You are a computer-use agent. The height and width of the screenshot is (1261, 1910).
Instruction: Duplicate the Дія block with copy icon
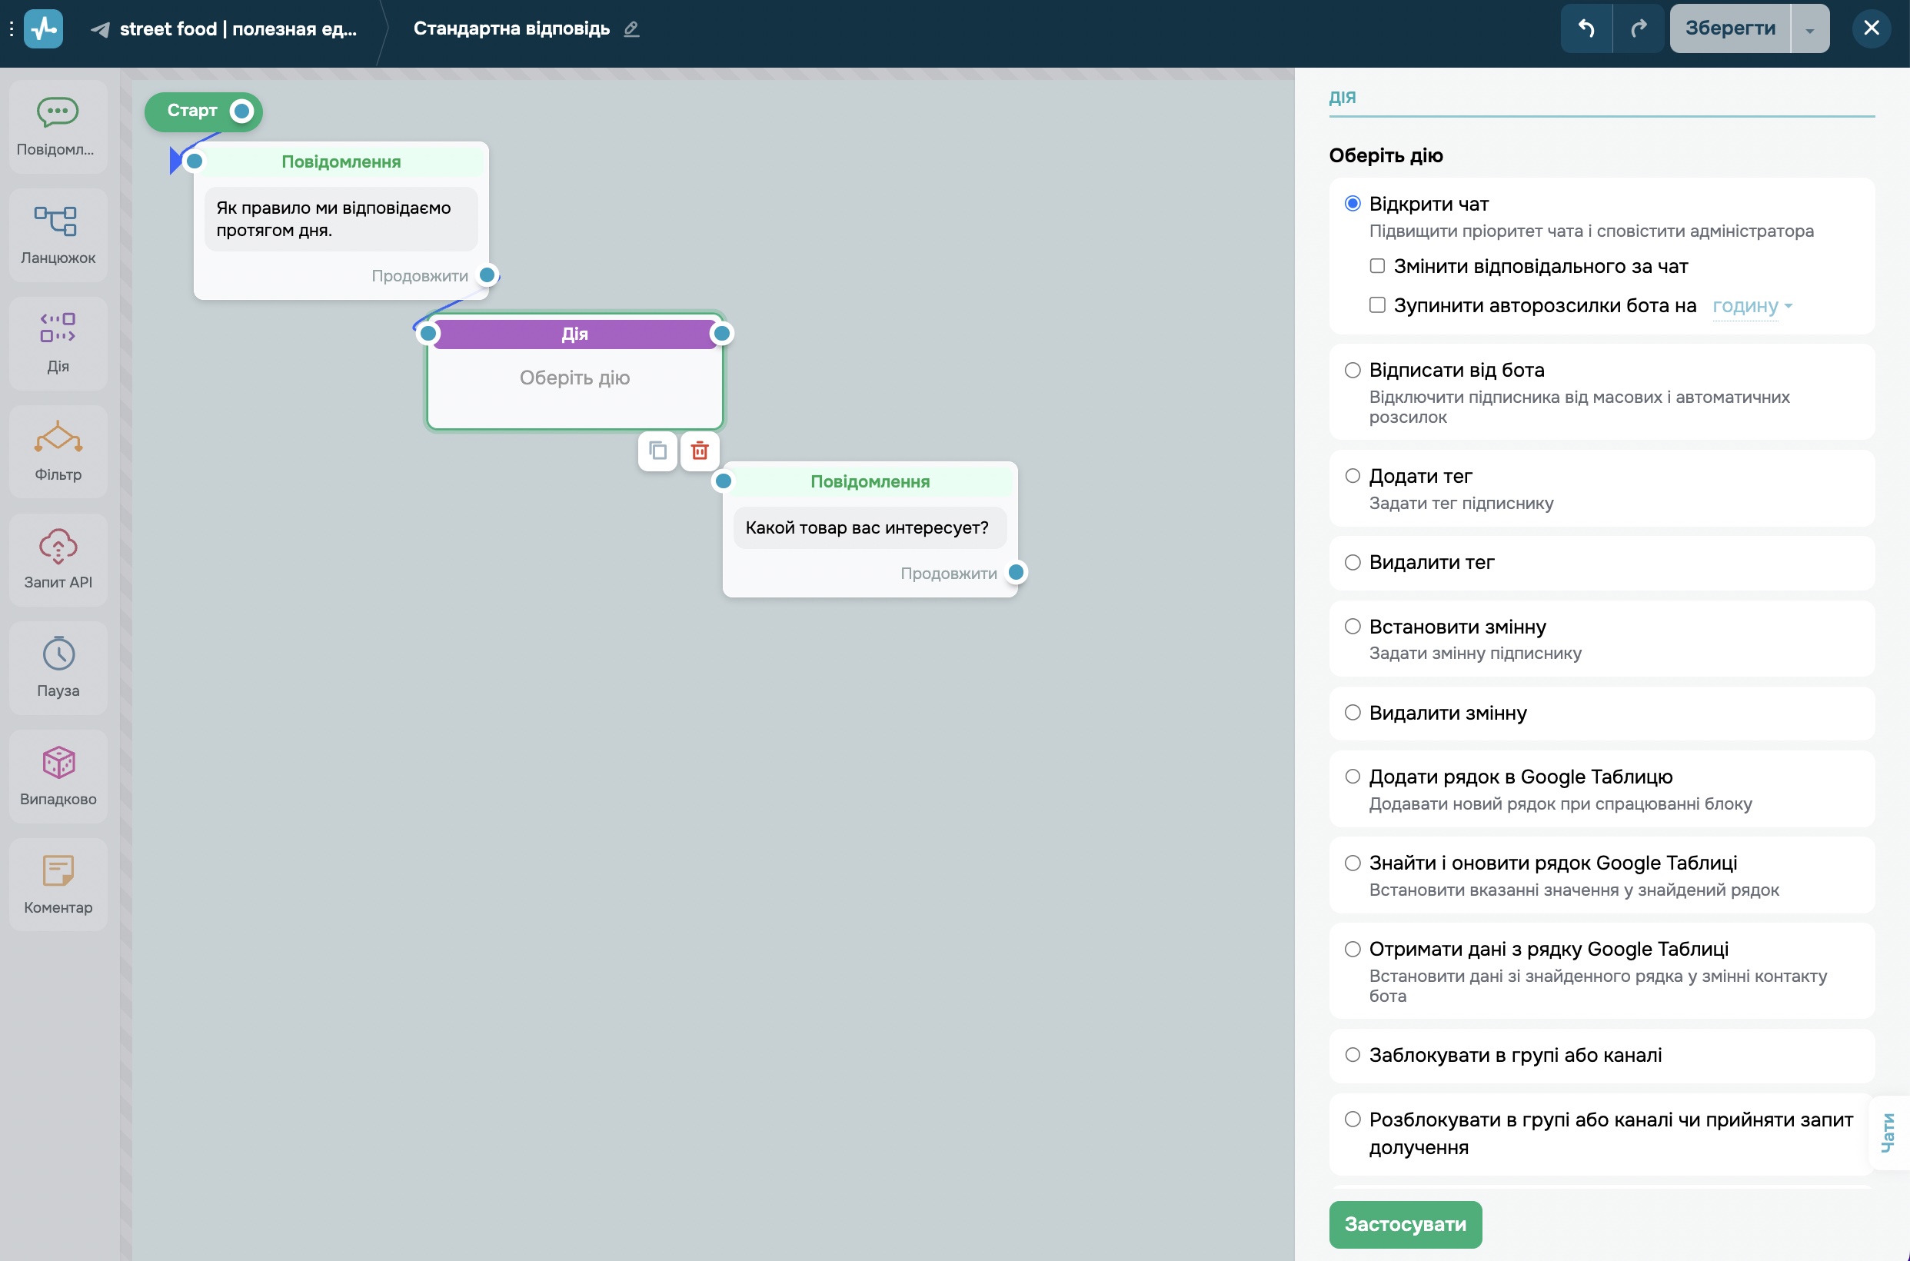(657, 451)
